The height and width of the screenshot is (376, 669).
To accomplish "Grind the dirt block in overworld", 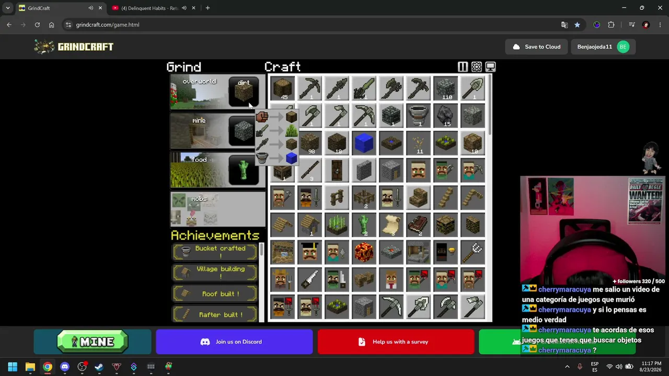I will point(244,92).
